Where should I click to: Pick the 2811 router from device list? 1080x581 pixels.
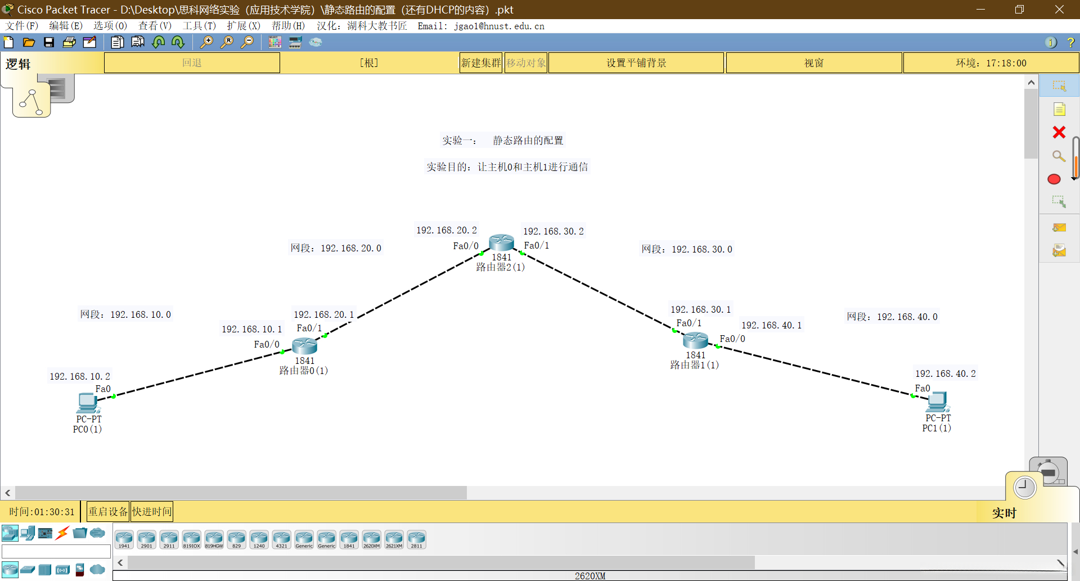tap(416, 539)
